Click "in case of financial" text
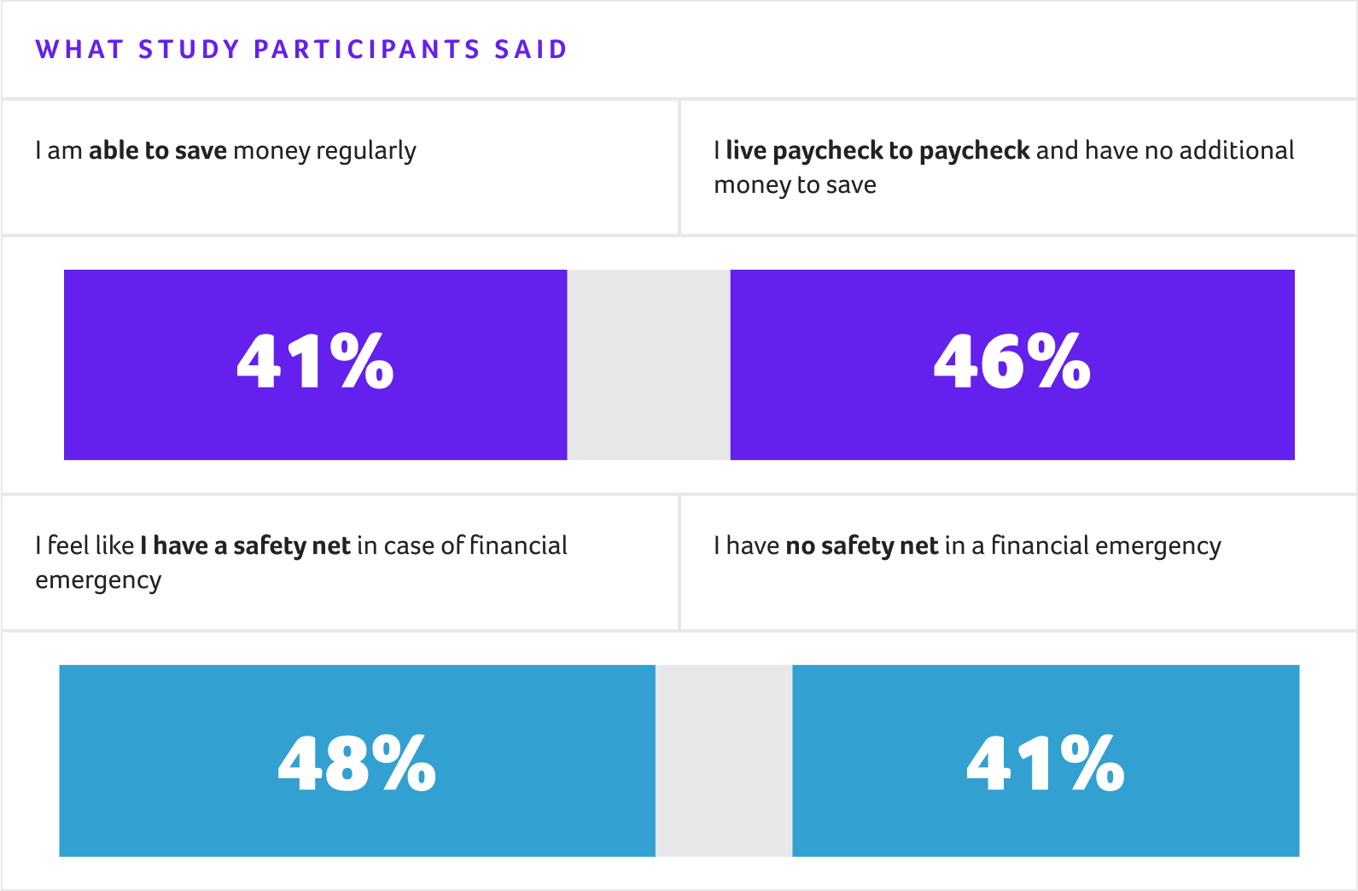This screenshot has width=1358, height=891. pyautogui.click(x=462, y=546)
